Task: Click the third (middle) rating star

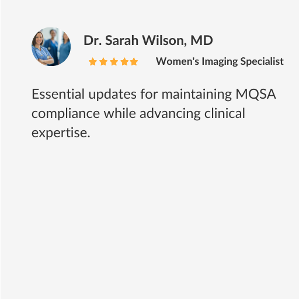Action: (x=114, y=62)
